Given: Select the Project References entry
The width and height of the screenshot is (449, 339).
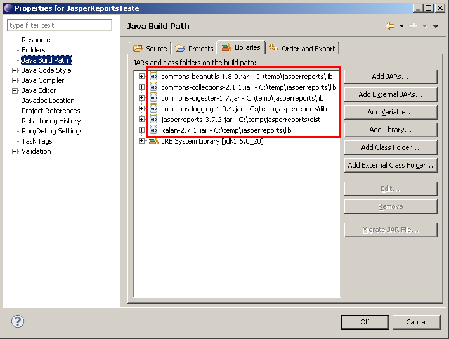Looking at the screenshot, I should 51,111.
